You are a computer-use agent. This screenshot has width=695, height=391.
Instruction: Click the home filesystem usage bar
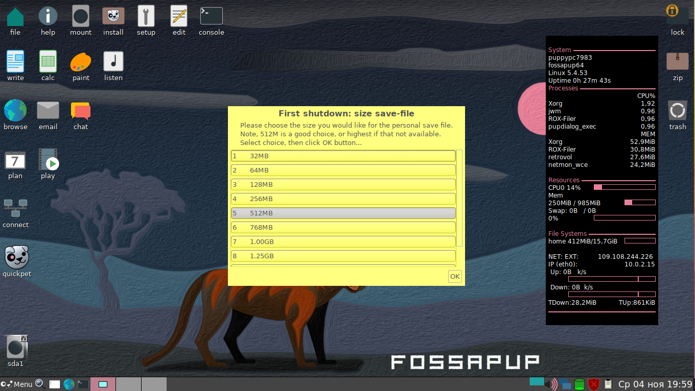coord(640,241)
